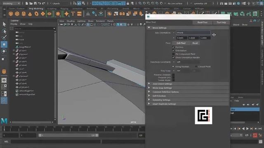Viewport: 264px width, 148px height.
Task: Click the polygon Type text tool icon
Action: pyautogui.click(x=73, y=14)
